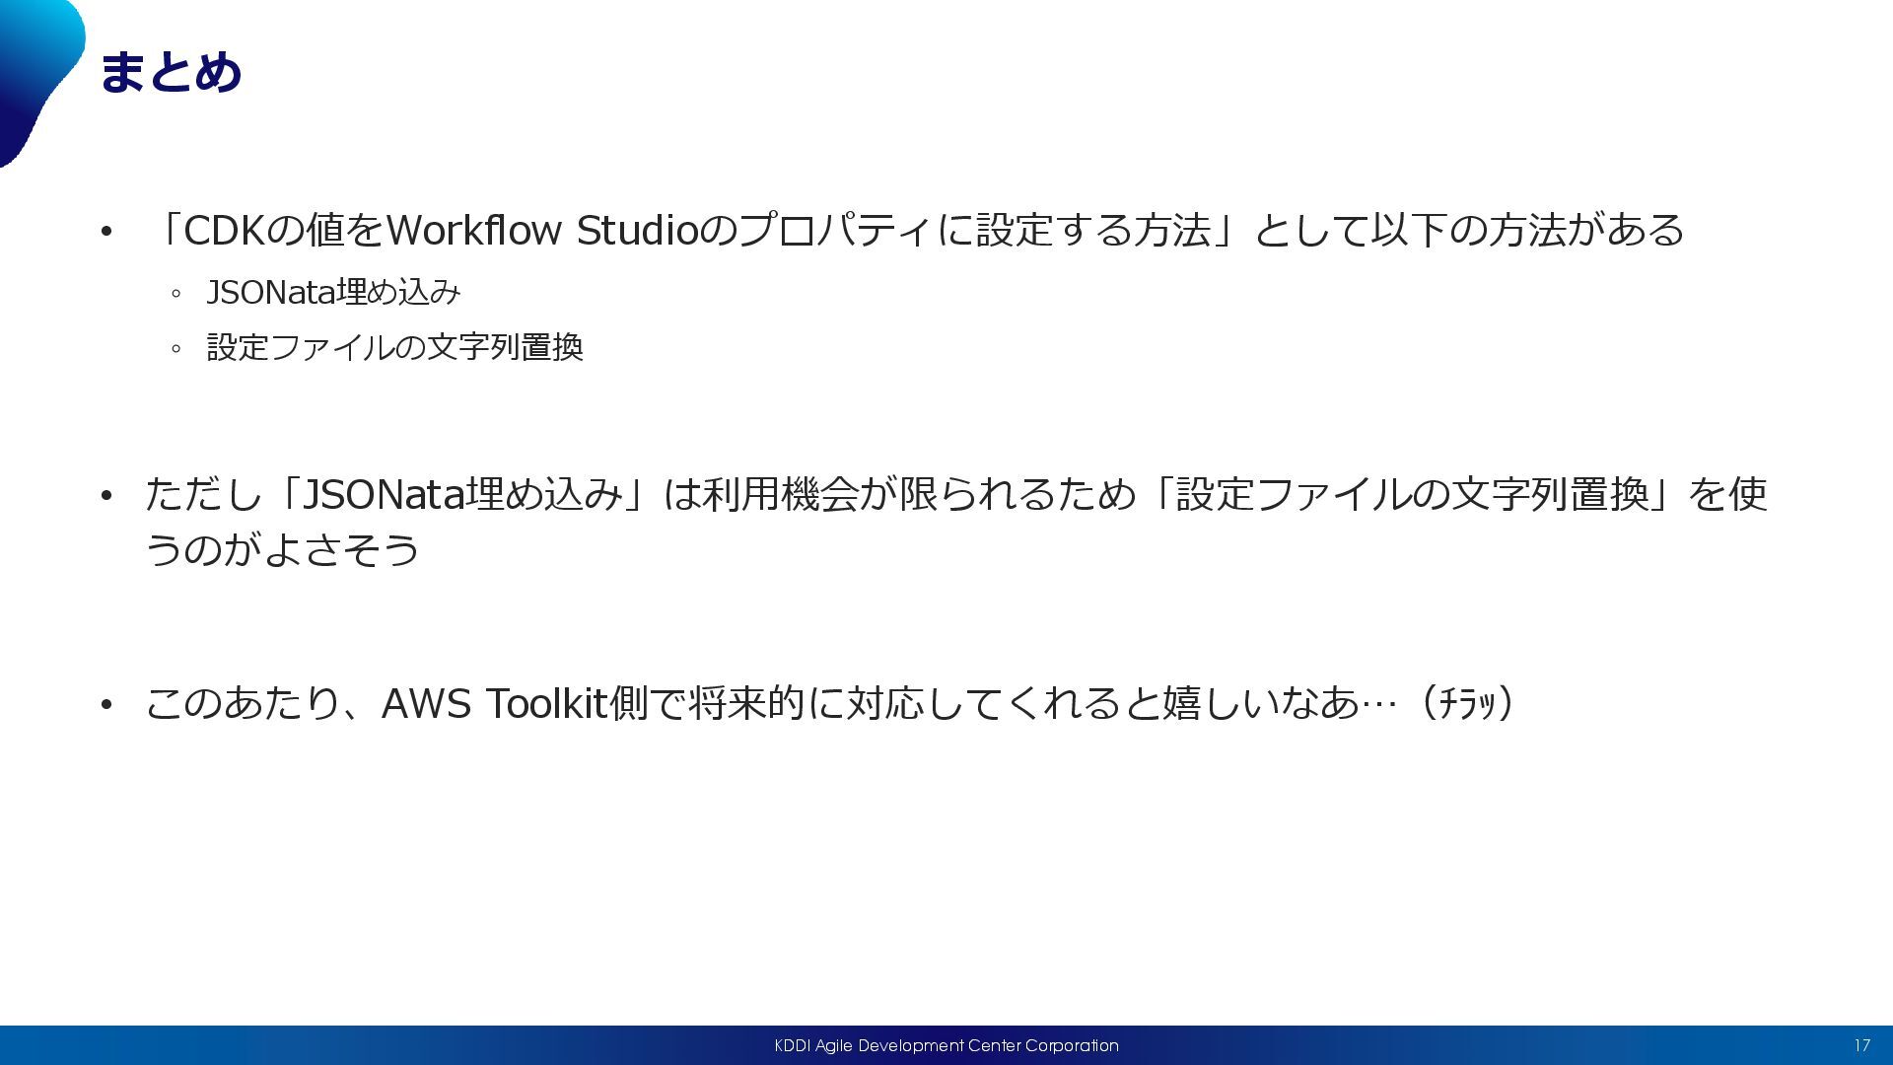This screenshot has height=1065, width=1893.
Task: Click the third main bullet point marker
Action: 106,705
